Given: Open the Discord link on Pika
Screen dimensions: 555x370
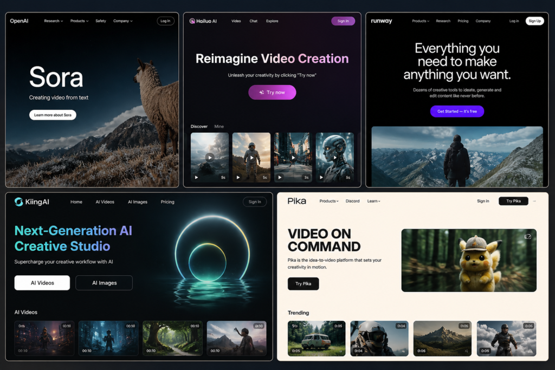Looking at the screenshot, I should click(x=352, y=201).
